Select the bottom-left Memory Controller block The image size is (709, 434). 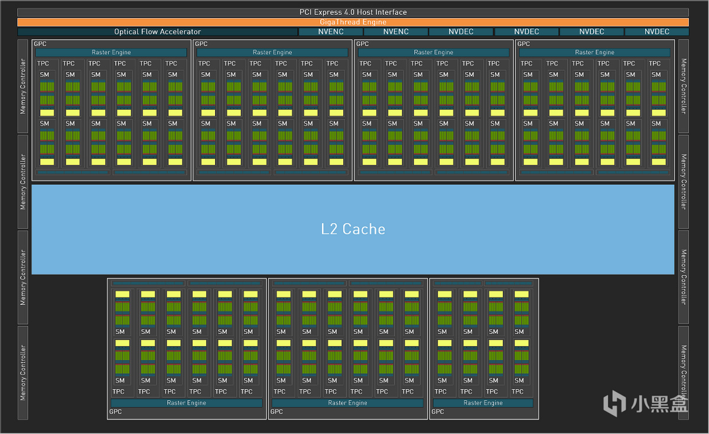pos(23,373)
